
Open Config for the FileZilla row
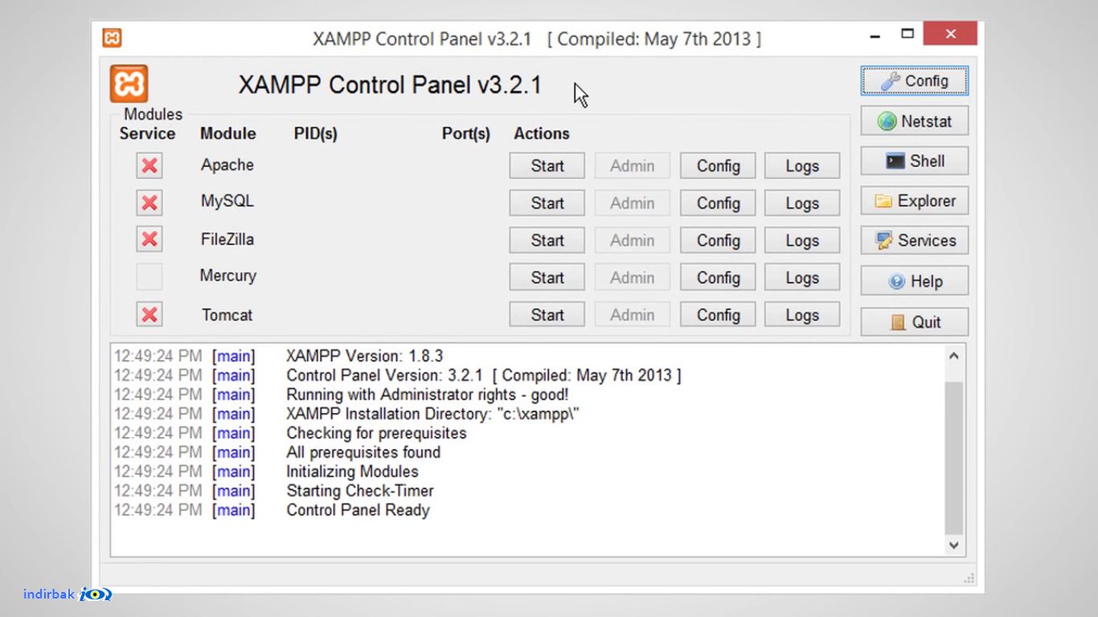tap(718, 240)
